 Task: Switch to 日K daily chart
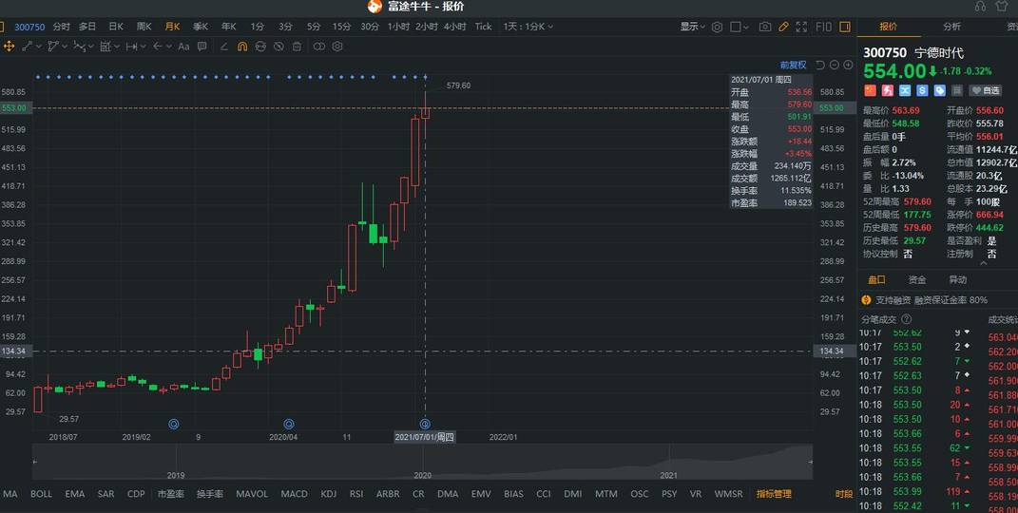(x=116, y=27)
